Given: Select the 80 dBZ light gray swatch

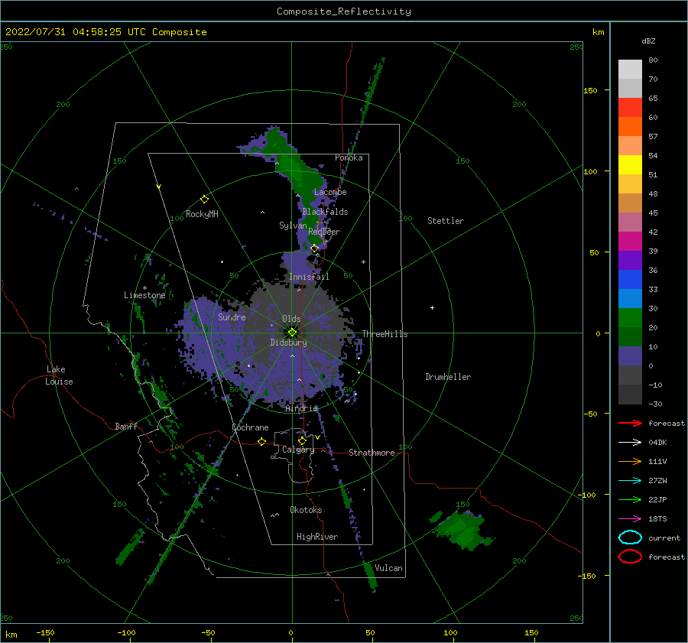Looking at the screenshot, I should pyautogui.click(x=630, y=70).
